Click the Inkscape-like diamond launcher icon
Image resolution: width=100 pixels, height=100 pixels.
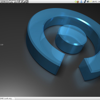click(x=13, y=1)
